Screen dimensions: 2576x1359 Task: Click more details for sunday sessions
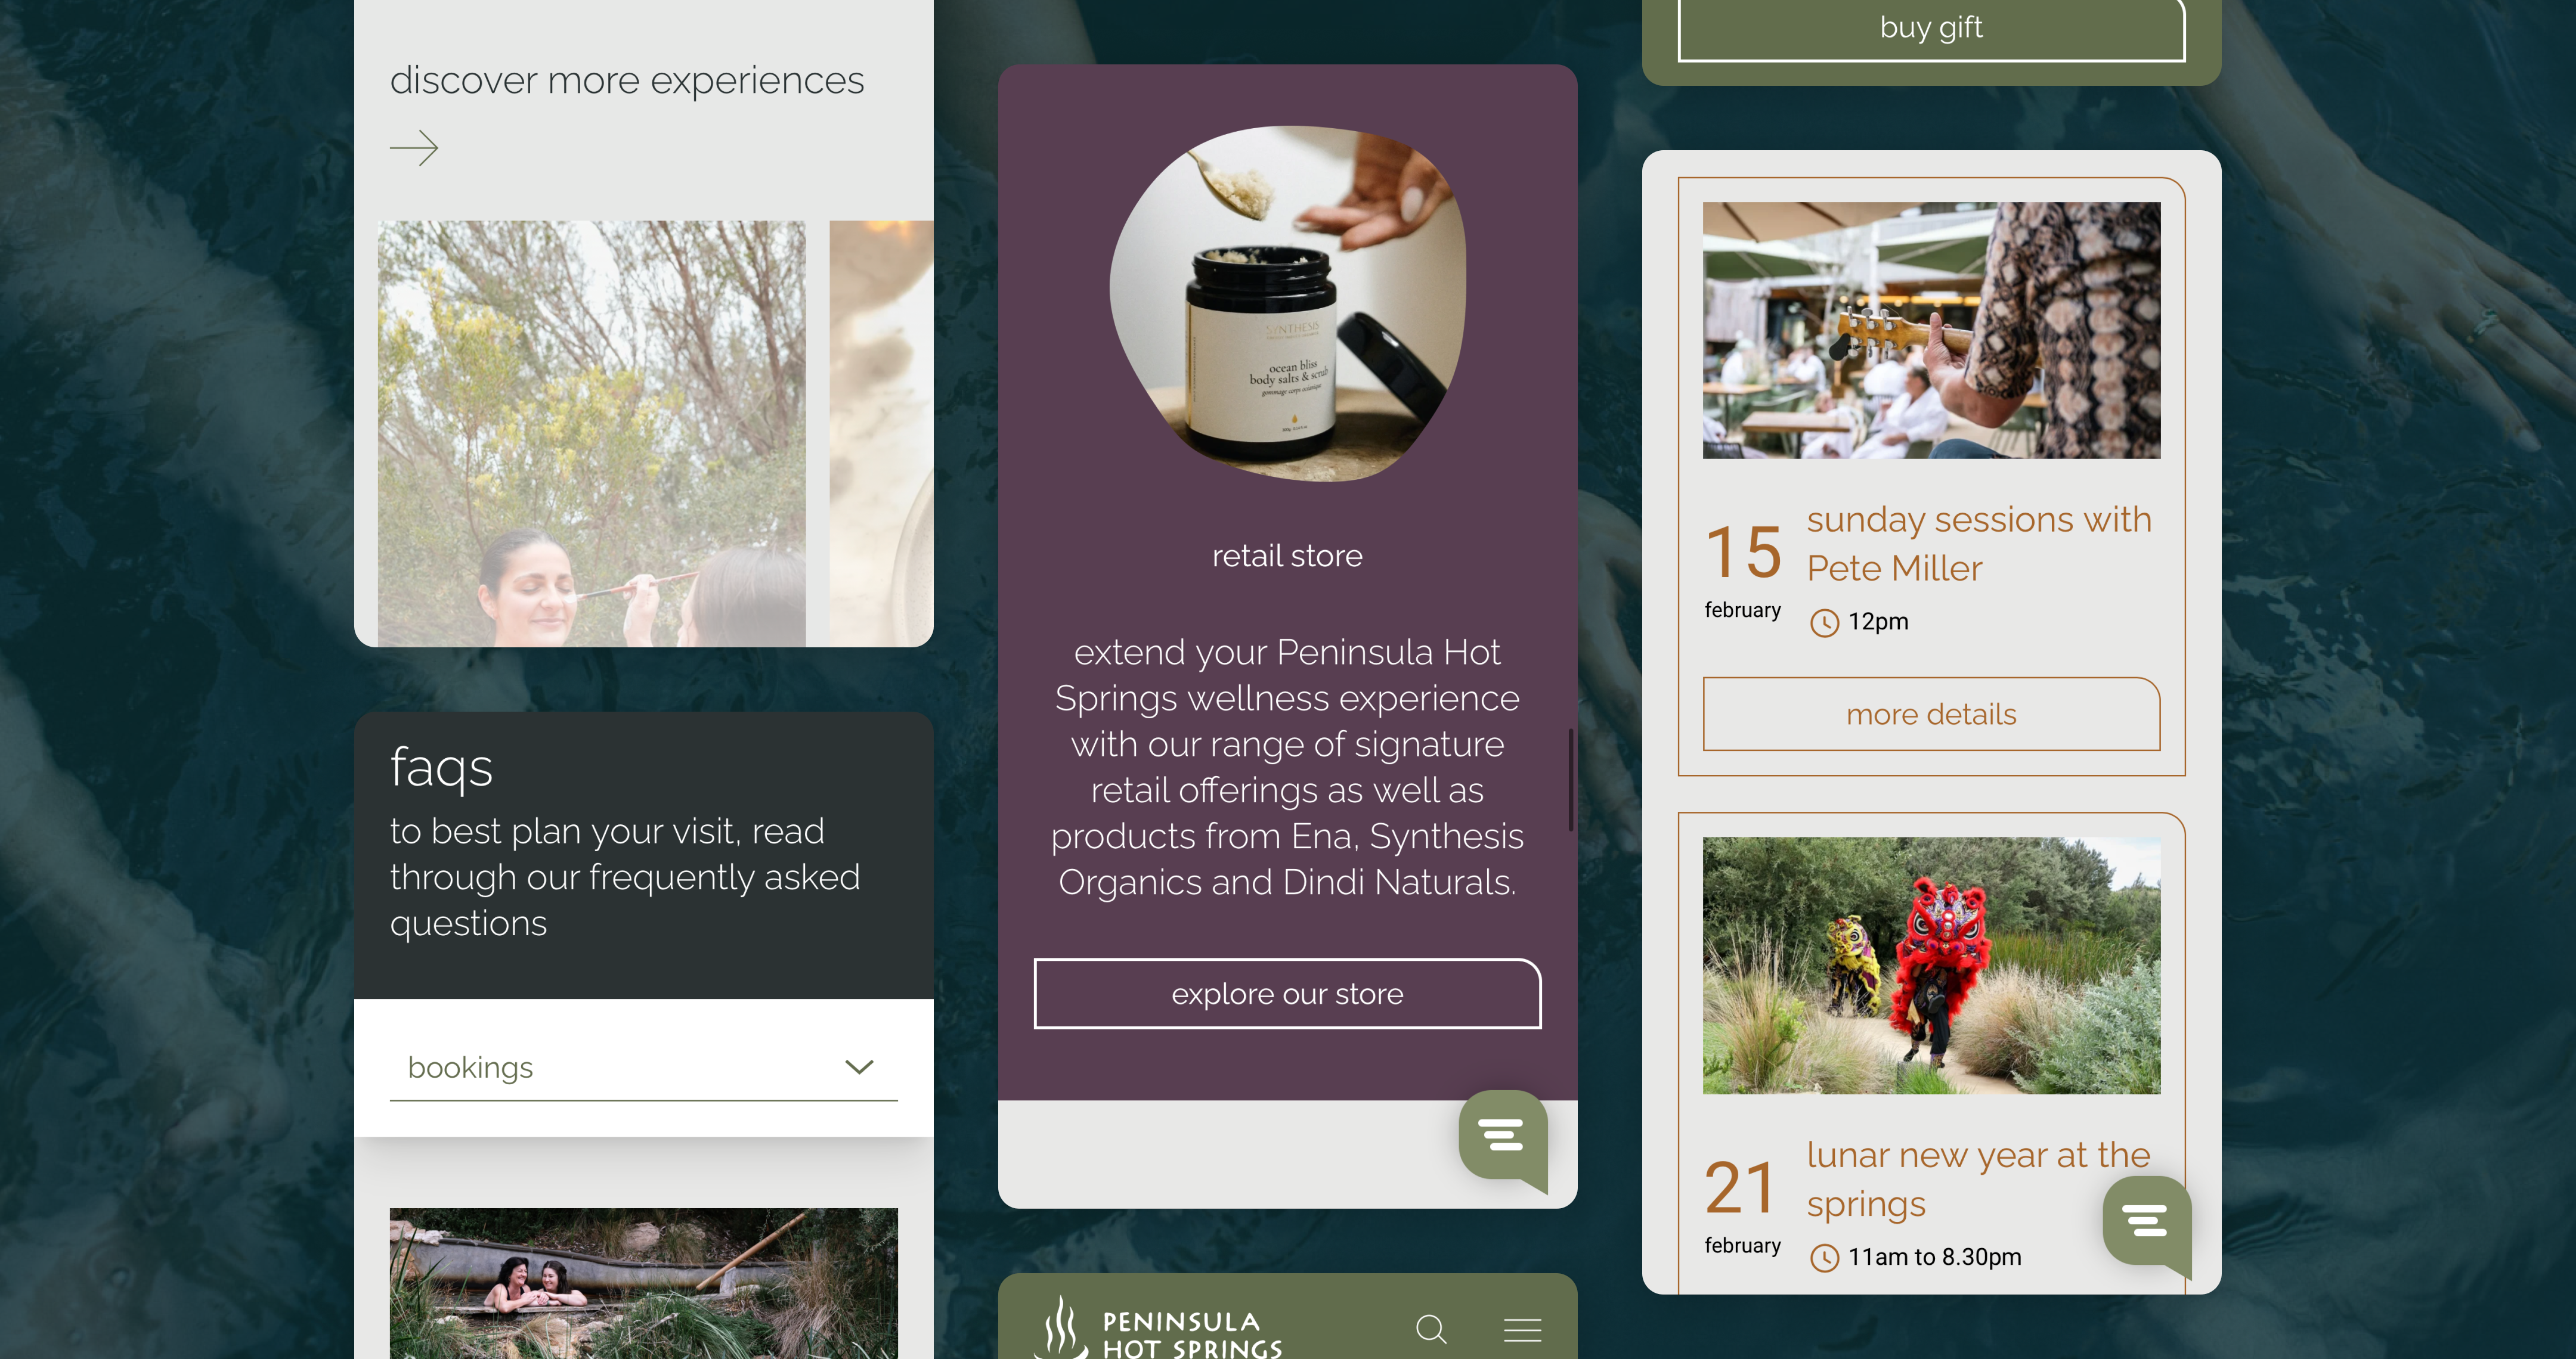click(1931, 715)
